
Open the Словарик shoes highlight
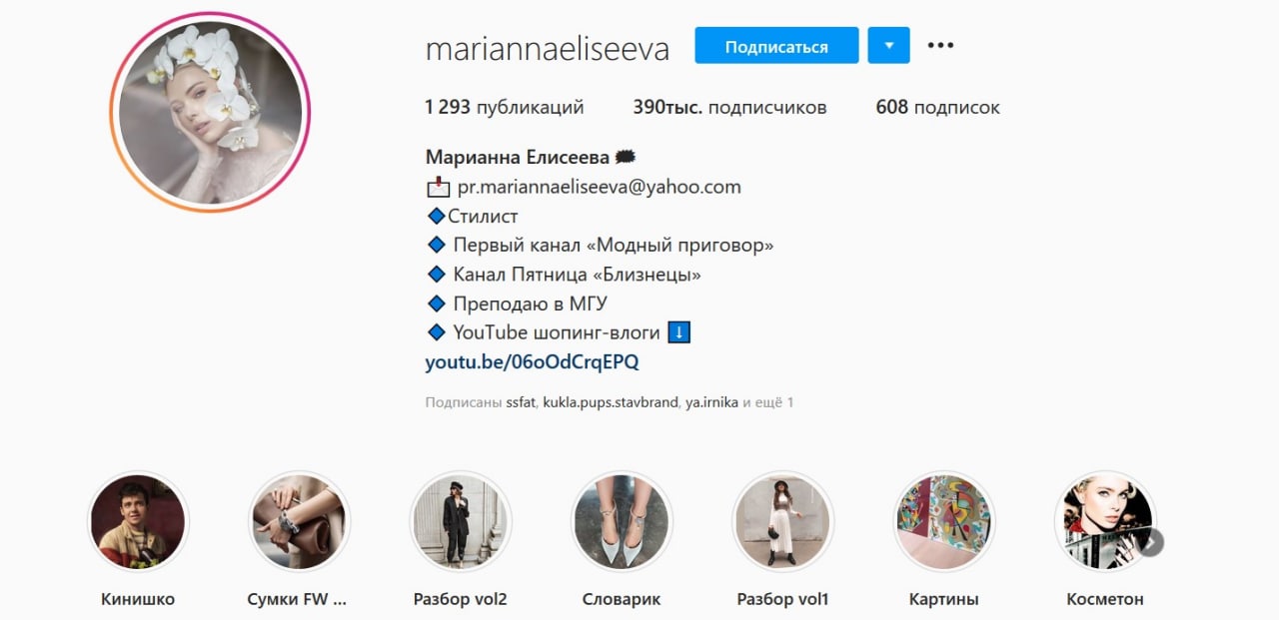pos(622,521)
